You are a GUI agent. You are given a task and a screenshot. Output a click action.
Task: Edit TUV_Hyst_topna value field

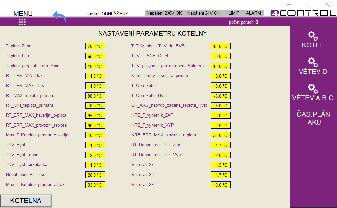(95, 155)
